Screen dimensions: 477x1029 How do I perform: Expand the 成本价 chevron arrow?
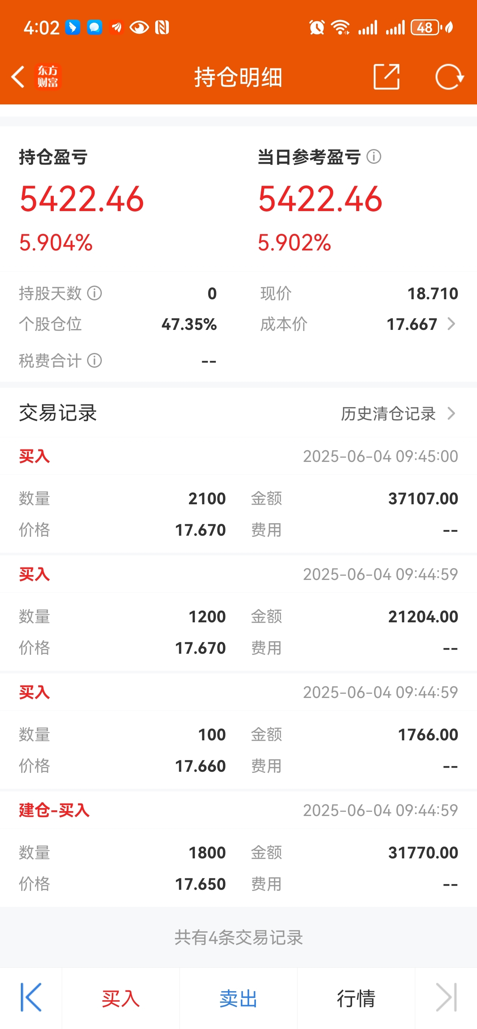[x=451, y=324]
